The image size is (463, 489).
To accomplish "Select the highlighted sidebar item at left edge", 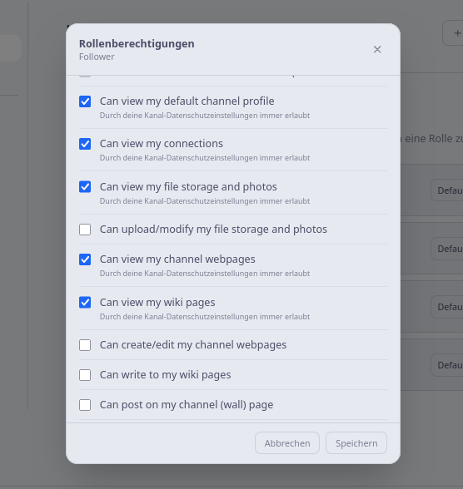I will tap(10, 48).
